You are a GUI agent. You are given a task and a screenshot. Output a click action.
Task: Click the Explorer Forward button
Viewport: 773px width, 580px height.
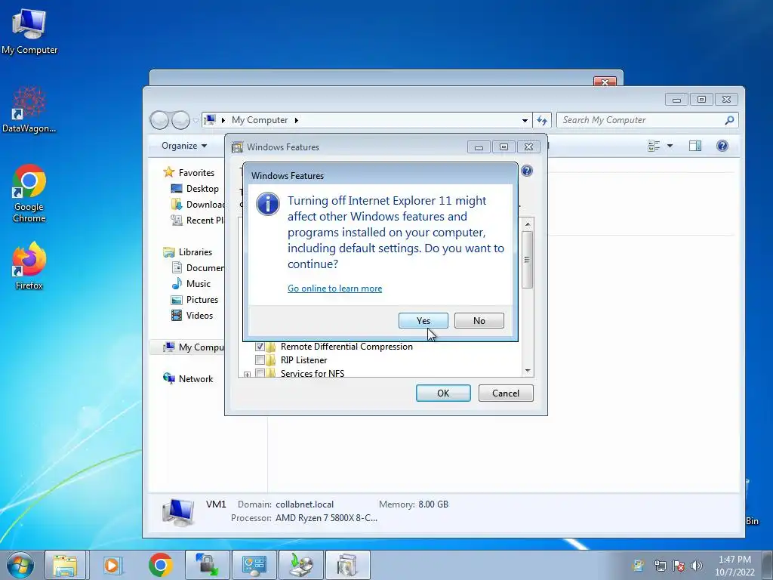180,120
